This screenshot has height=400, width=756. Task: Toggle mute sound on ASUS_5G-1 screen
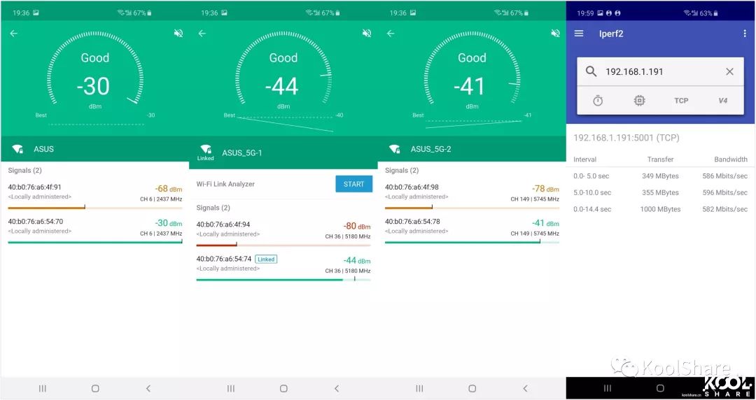367,34
